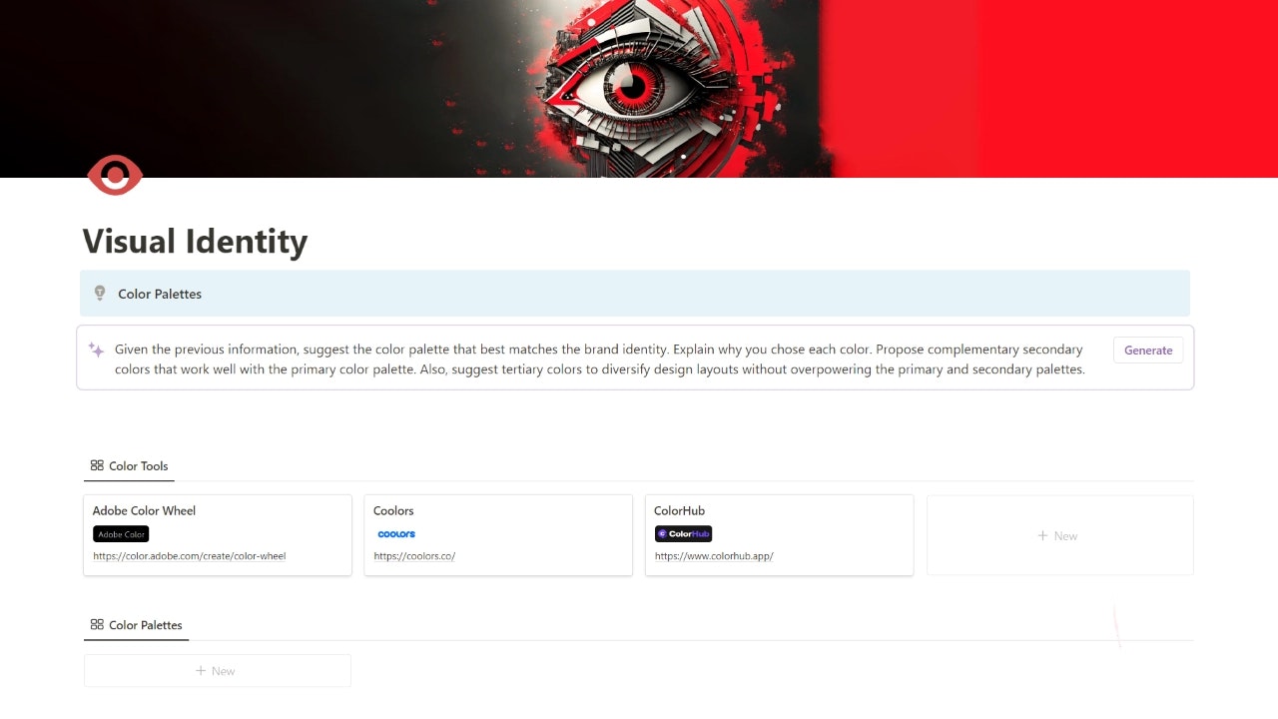
Task: Open the colorhub.app link
Action: [714, 556]
